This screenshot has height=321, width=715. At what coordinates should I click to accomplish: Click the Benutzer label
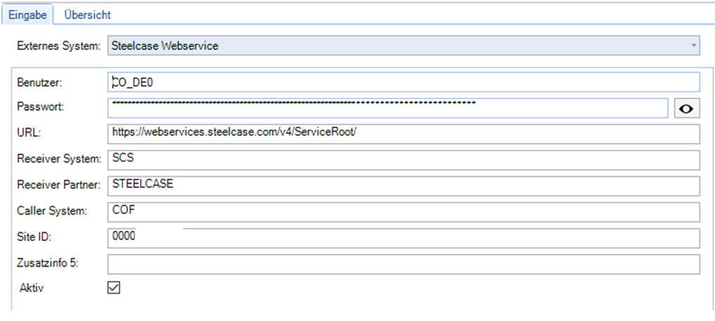pyautogui.click(x=40, y=82)
